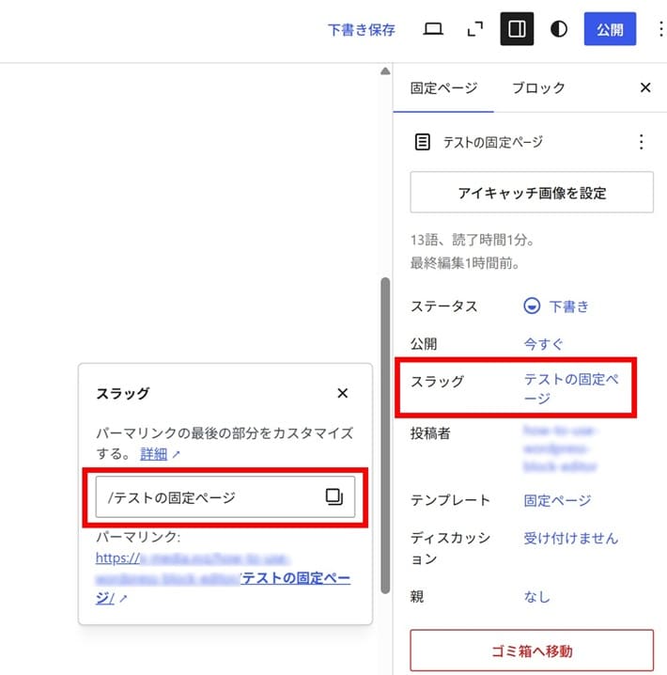Click the editor vertical scrollbar thumb
This screenshot has width=667, height=675.
[x=385, y=435]
